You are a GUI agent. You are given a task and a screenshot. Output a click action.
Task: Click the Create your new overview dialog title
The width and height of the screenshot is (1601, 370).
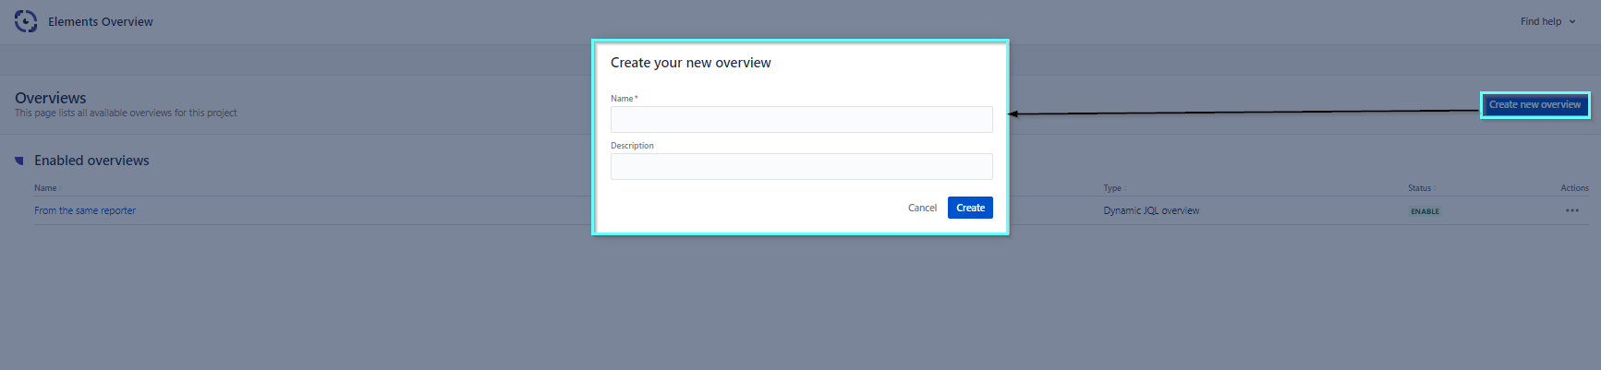click(690, 63)
